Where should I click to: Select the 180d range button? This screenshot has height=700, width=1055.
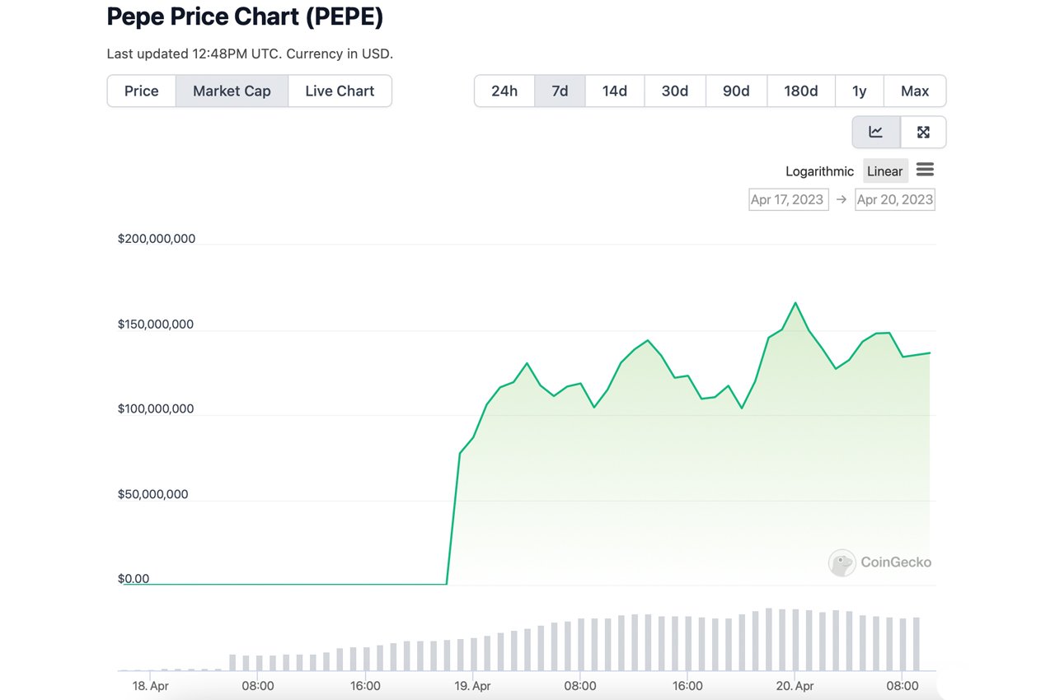click(x=800, y=91)
